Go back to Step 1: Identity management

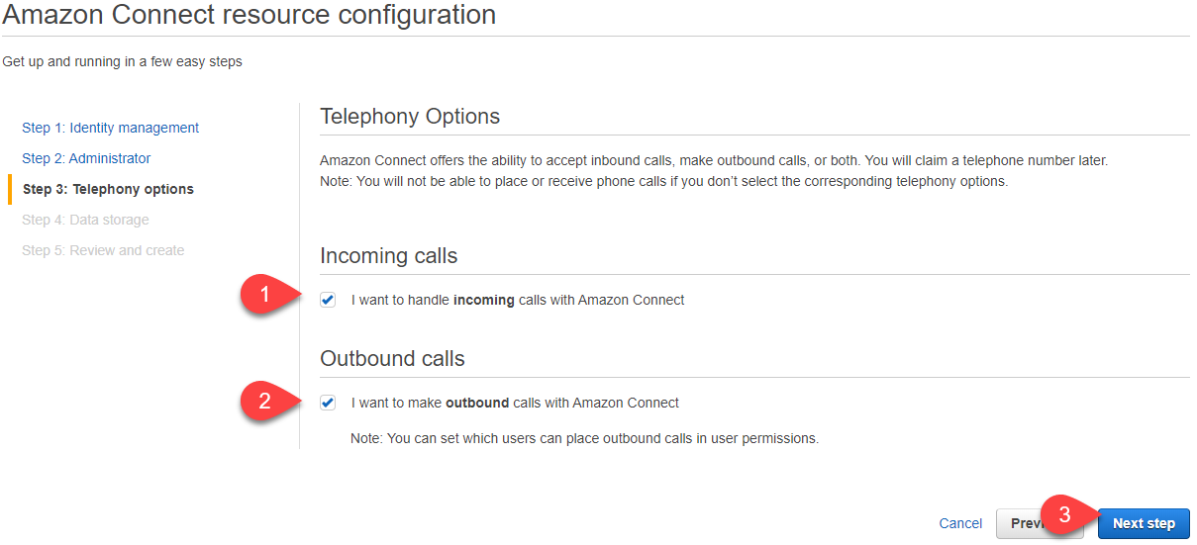[110, 128]
